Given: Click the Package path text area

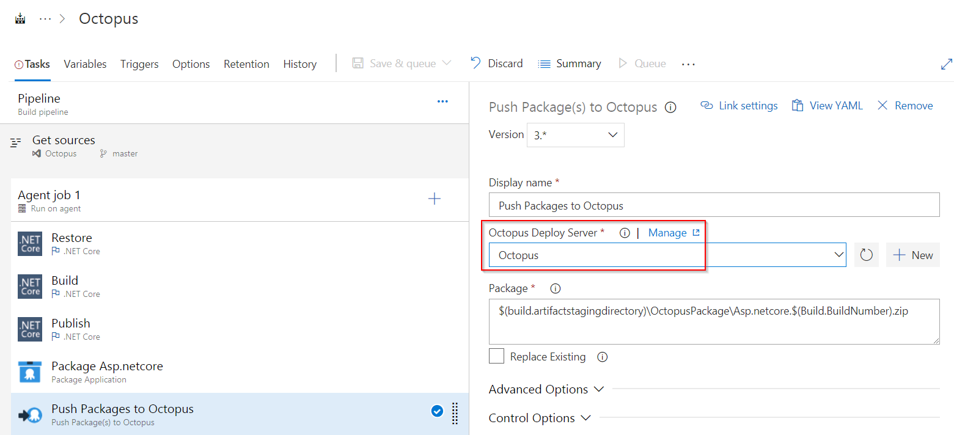Looking at the screenshot, I should [714, 321].
